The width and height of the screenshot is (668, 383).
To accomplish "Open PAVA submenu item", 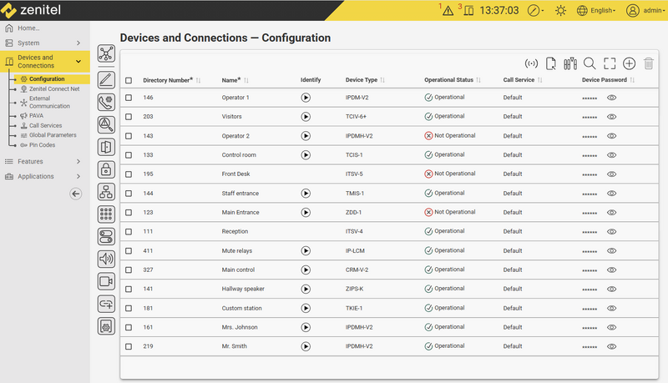I will 36,116.
